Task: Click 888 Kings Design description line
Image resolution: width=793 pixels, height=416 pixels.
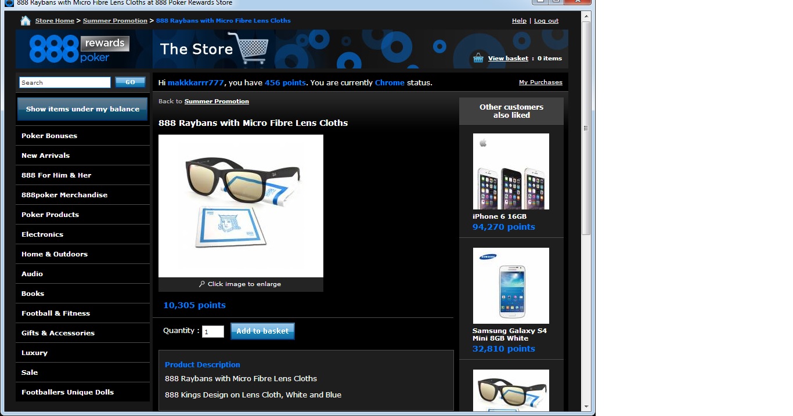Action: (x=253, y=395)
